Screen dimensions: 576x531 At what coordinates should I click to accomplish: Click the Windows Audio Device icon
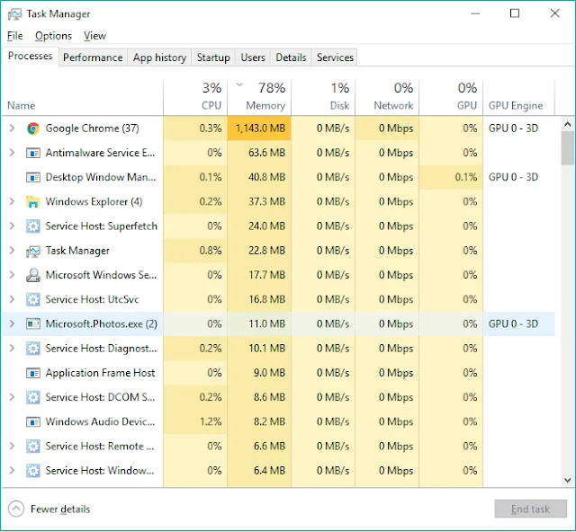pos(33,421)
